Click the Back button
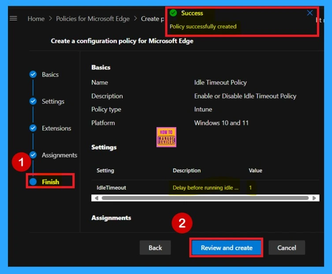 155,248
